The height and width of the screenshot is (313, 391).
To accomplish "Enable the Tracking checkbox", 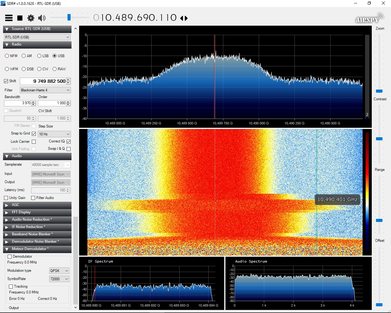I will coord(11,287).
